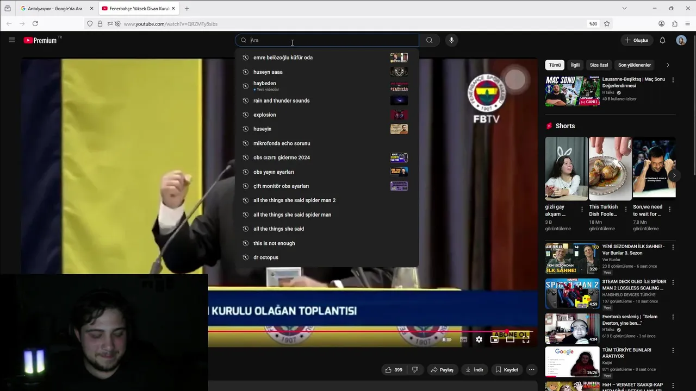This screenshot has width=696, height=391.
Task: Open options for Everton'a sesleniş video
Action: tap(673, 317)
